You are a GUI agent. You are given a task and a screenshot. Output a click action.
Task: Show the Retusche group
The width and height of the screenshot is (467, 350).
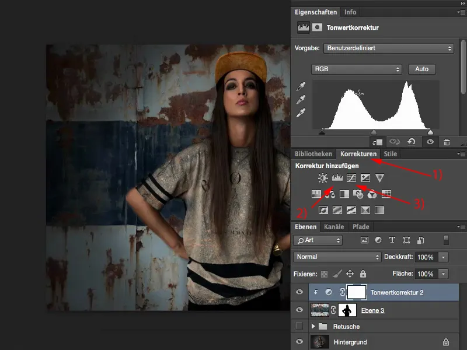tap(299, 326)
